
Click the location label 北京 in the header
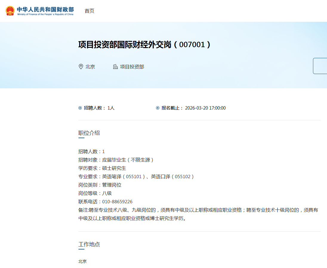coord(90,67)
